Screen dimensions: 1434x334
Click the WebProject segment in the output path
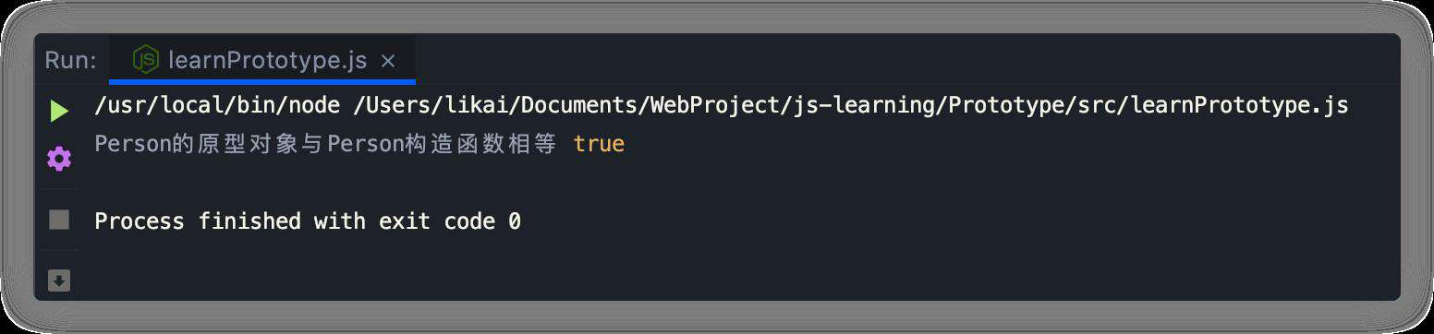tap(716, 105)
